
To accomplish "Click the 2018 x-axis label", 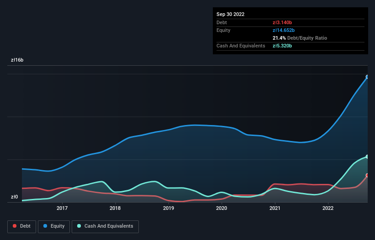I will [115, 208].
